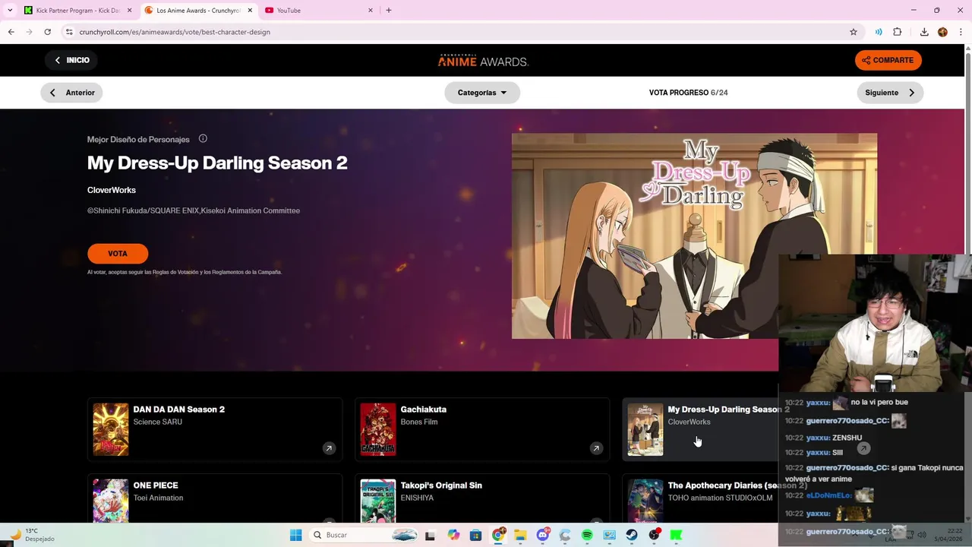Open Microsoft Store from the taskbar

(x=475, y=535)
